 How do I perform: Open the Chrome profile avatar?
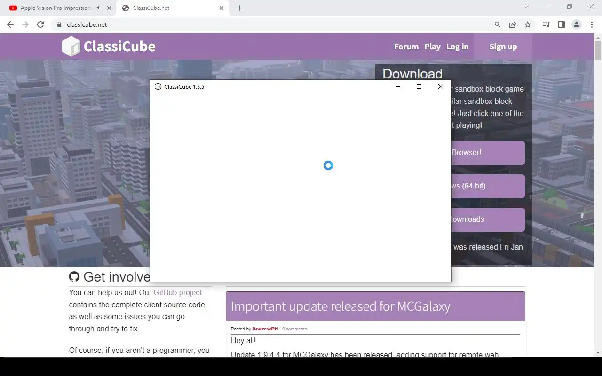tap(577, 24)
